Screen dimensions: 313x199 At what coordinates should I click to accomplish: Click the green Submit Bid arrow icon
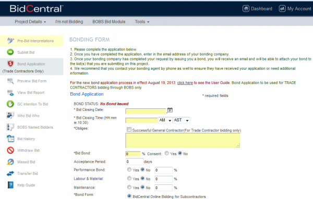tap(10, 52)
